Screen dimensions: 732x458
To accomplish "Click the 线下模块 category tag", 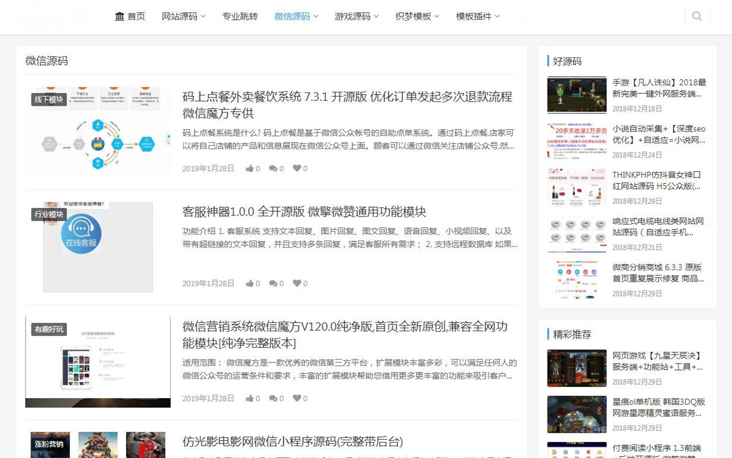I will tap(49, 100).
